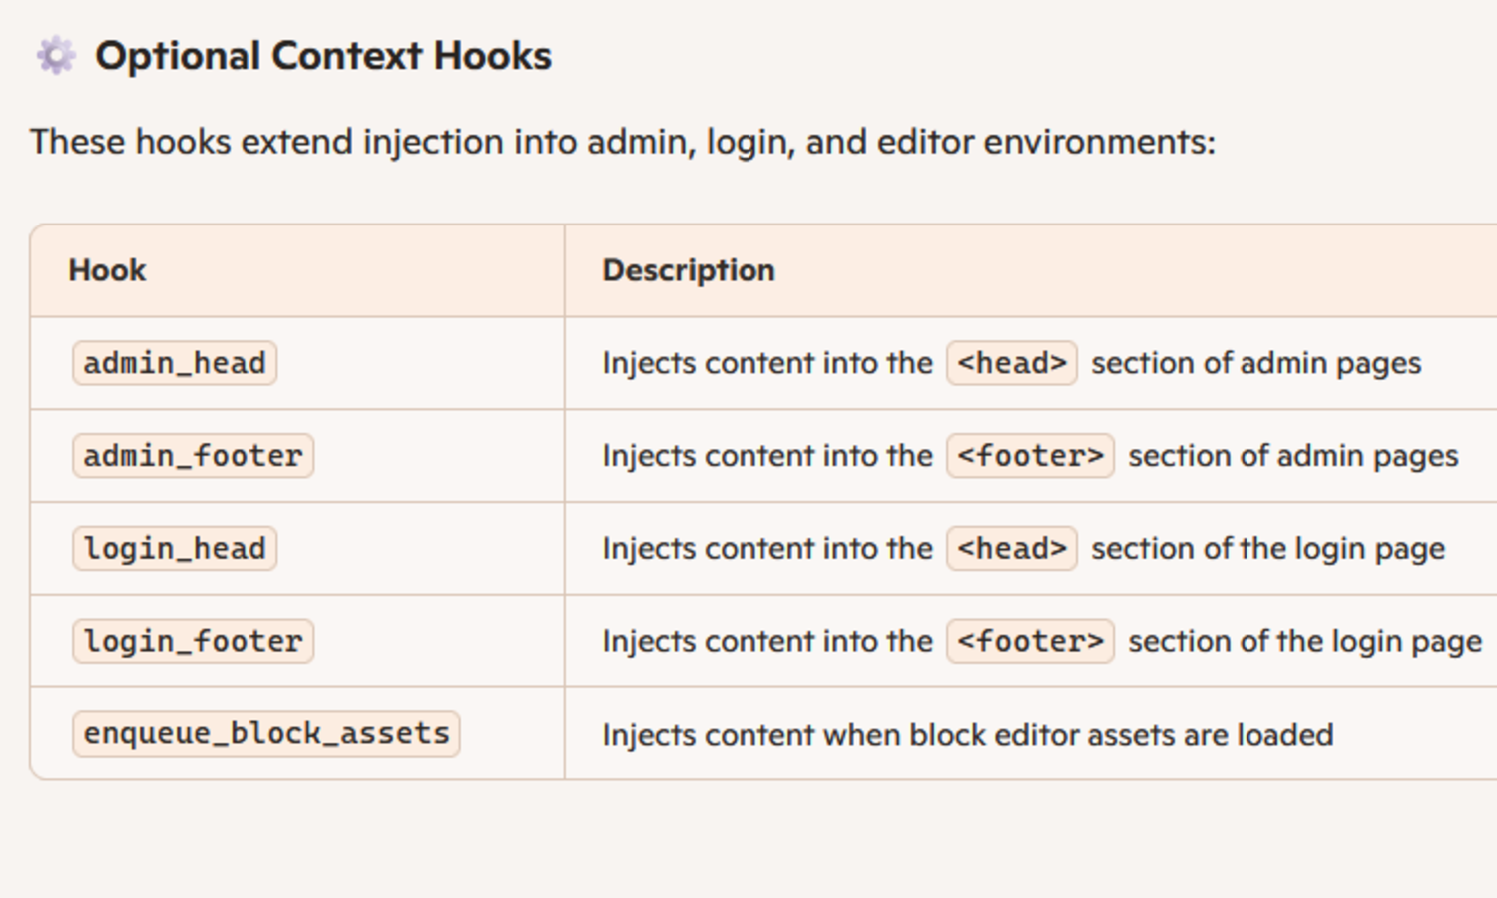Select the enqueue_block_assets code label
The width and height of the screenshot is (1497, 898).
[266, 733]
